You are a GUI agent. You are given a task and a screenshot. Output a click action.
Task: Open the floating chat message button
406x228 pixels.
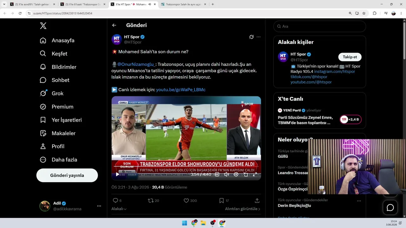pos(390,208)
